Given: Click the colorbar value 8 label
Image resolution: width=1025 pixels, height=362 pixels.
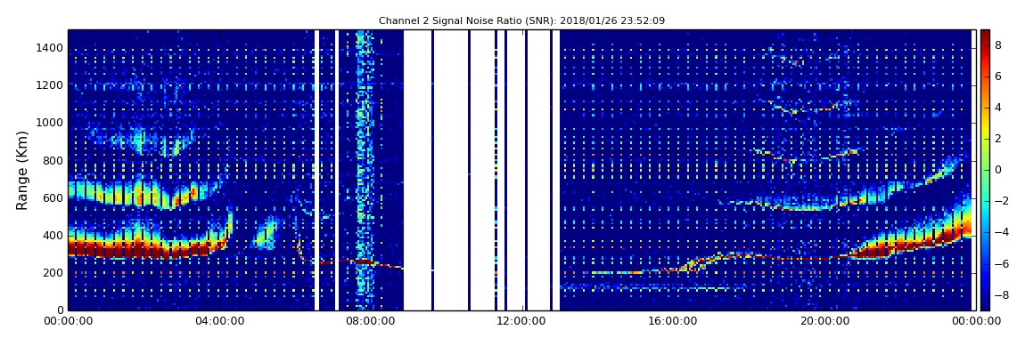Looking at the screenshot, I should tap(998, 45).
